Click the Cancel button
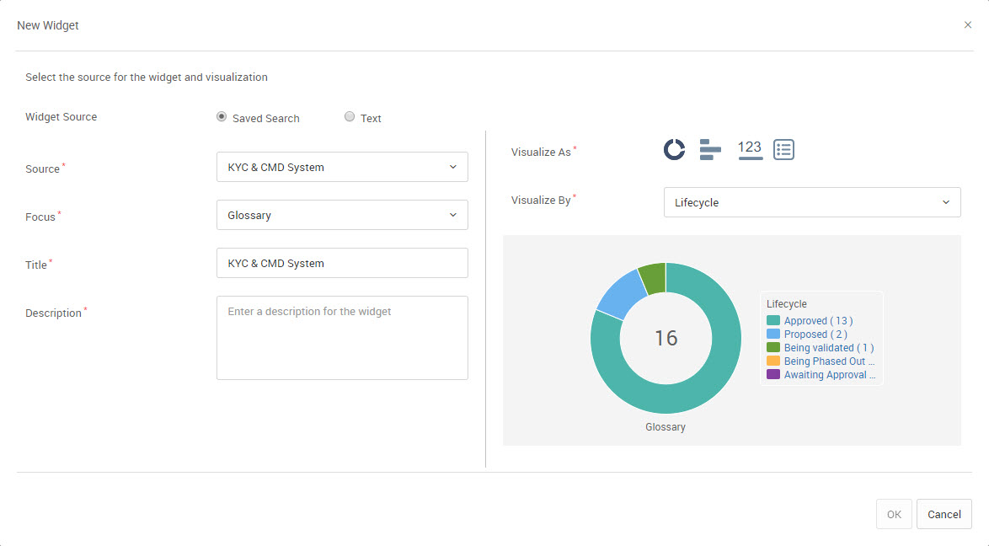Screen dimensions: 989x546 (944, 514)
